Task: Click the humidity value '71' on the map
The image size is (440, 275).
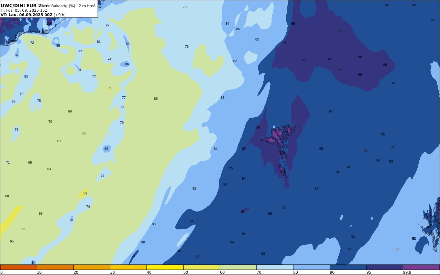Action: tap(8, 163)
